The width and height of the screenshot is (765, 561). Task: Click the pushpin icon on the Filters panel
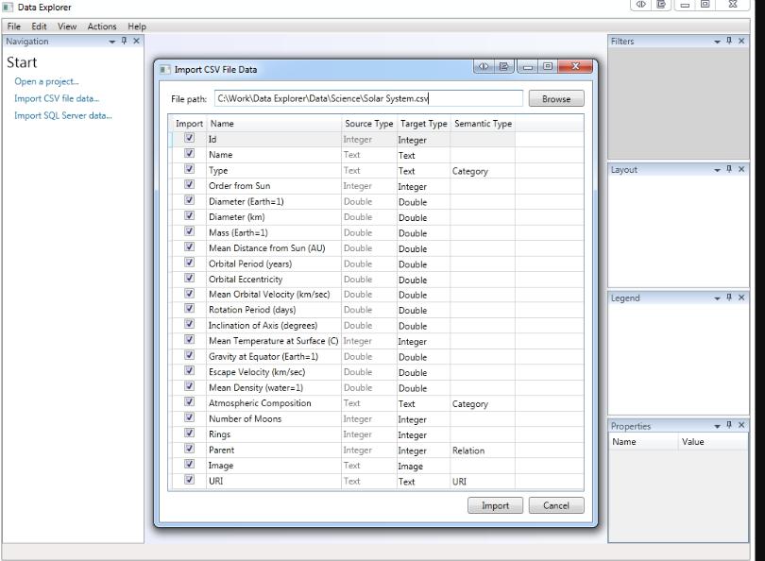click(729, 42)
